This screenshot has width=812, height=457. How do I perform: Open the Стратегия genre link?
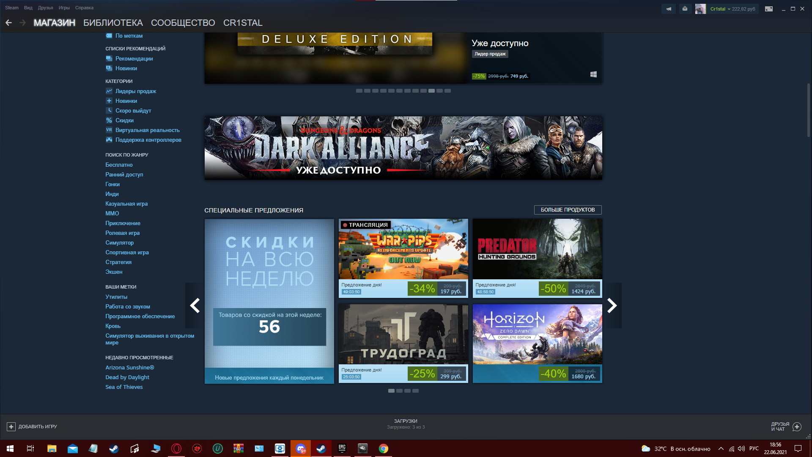click(x=118, y=262)
